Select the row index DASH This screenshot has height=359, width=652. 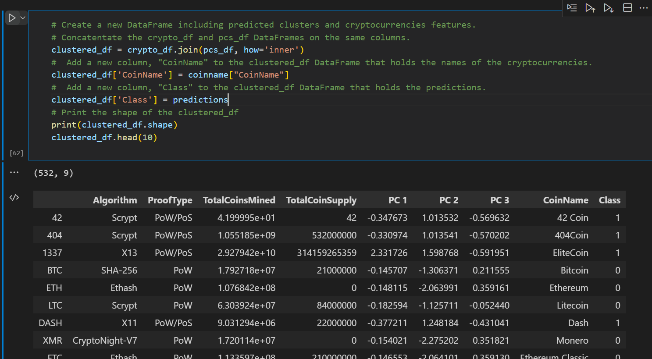(50, 323)
